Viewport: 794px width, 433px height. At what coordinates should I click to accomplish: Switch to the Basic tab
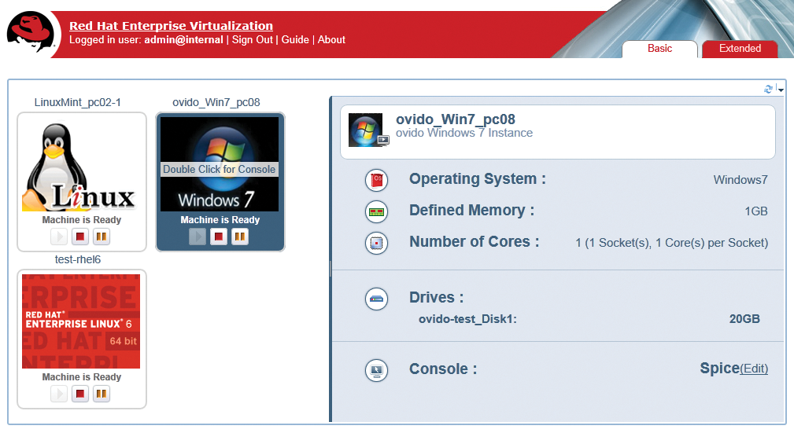click(659, 49)
